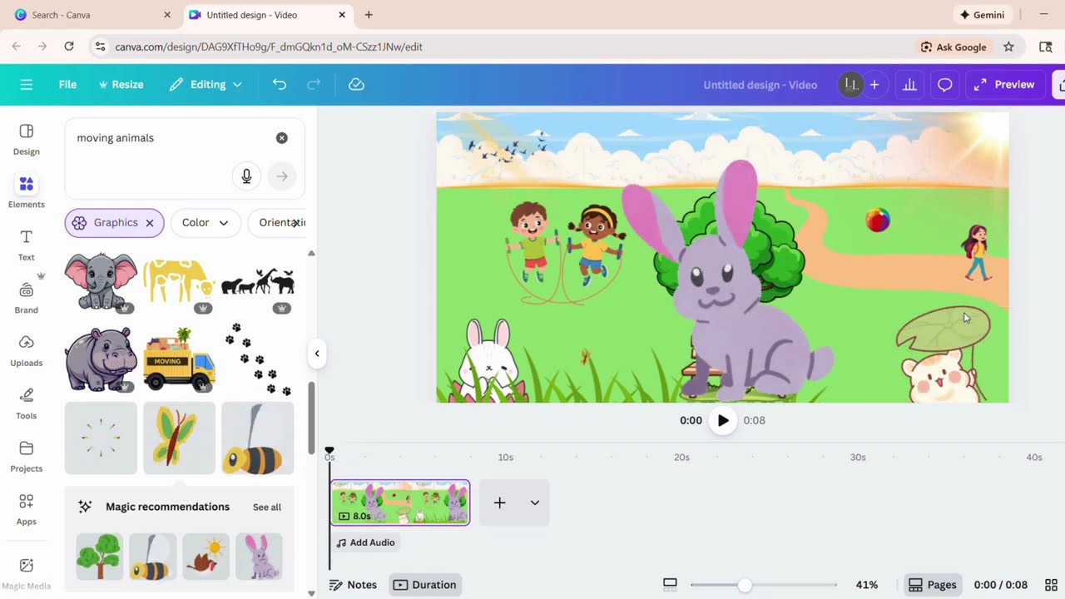
Task: Click the Preview button
Action: [x=1004, y=84]
